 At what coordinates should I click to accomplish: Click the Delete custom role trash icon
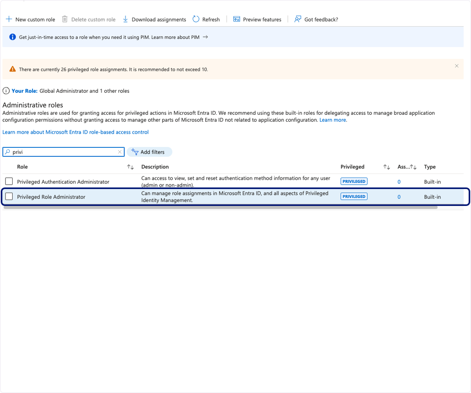point(65,19)
